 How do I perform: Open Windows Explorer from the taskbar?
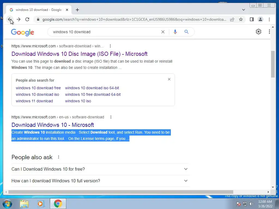point(24,204)
